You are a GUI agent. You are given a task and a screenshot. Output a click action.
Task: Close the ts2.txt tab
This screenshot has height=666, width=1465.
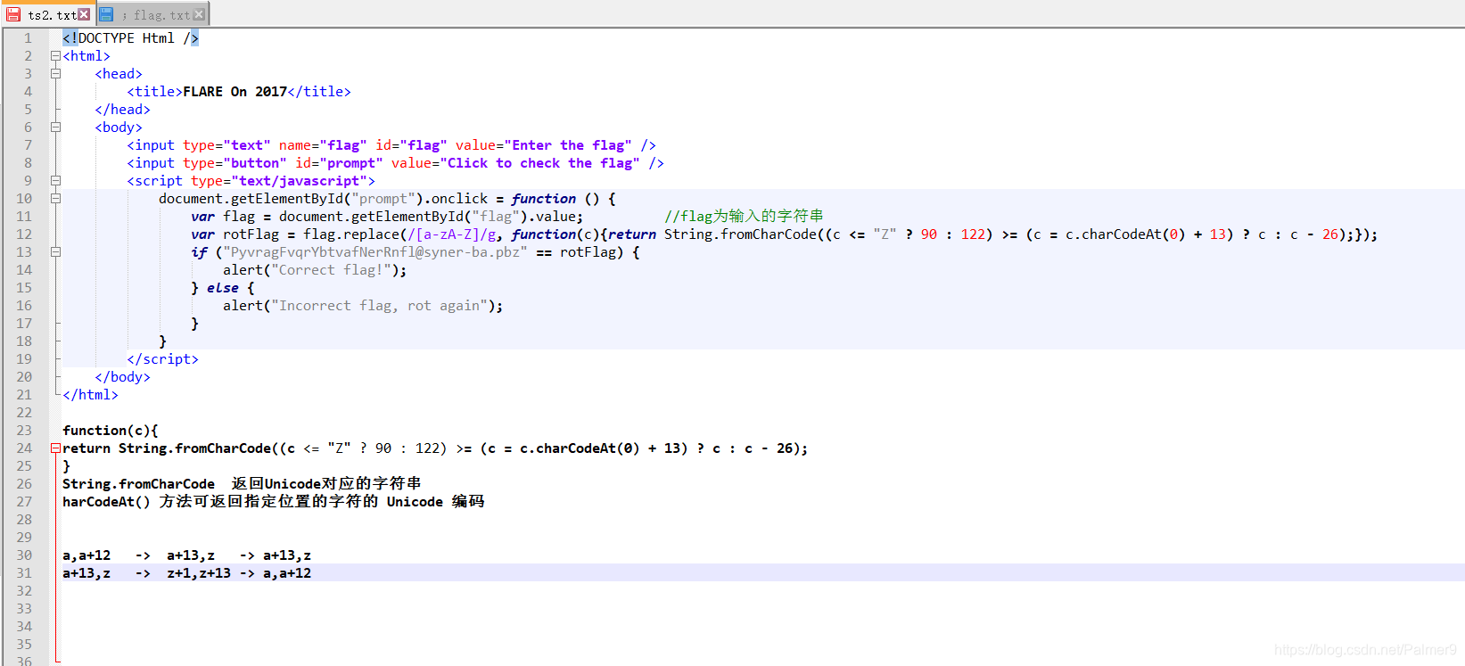click(84, 14)
